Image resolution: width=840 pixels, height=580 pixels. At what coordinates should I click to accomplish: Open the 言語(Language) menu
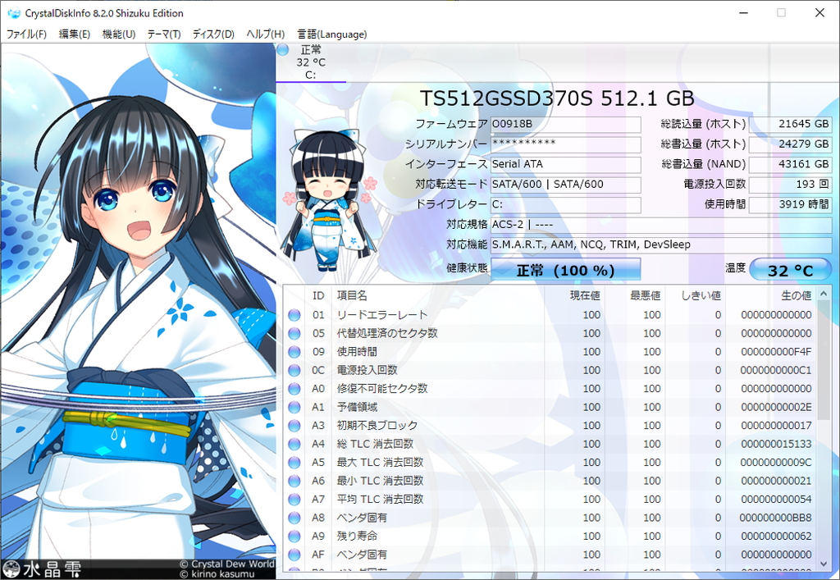click(332, 34)
